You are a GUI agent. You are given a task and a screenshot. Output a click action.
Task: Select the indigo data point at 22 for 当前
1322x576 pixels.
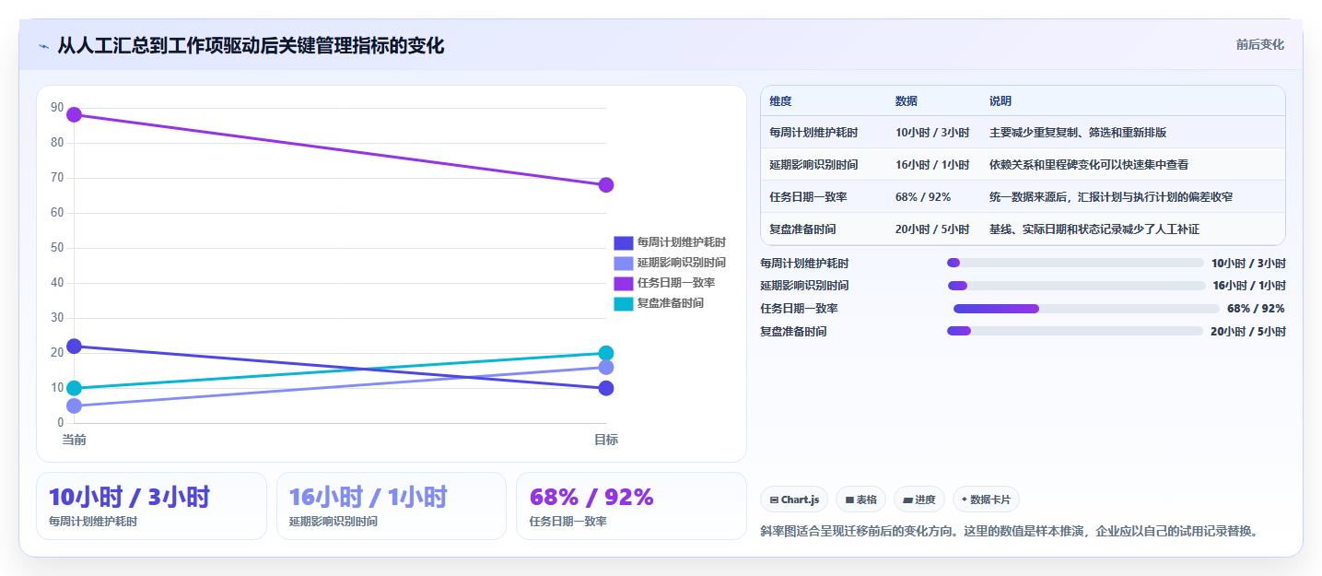tap(74, 347)
